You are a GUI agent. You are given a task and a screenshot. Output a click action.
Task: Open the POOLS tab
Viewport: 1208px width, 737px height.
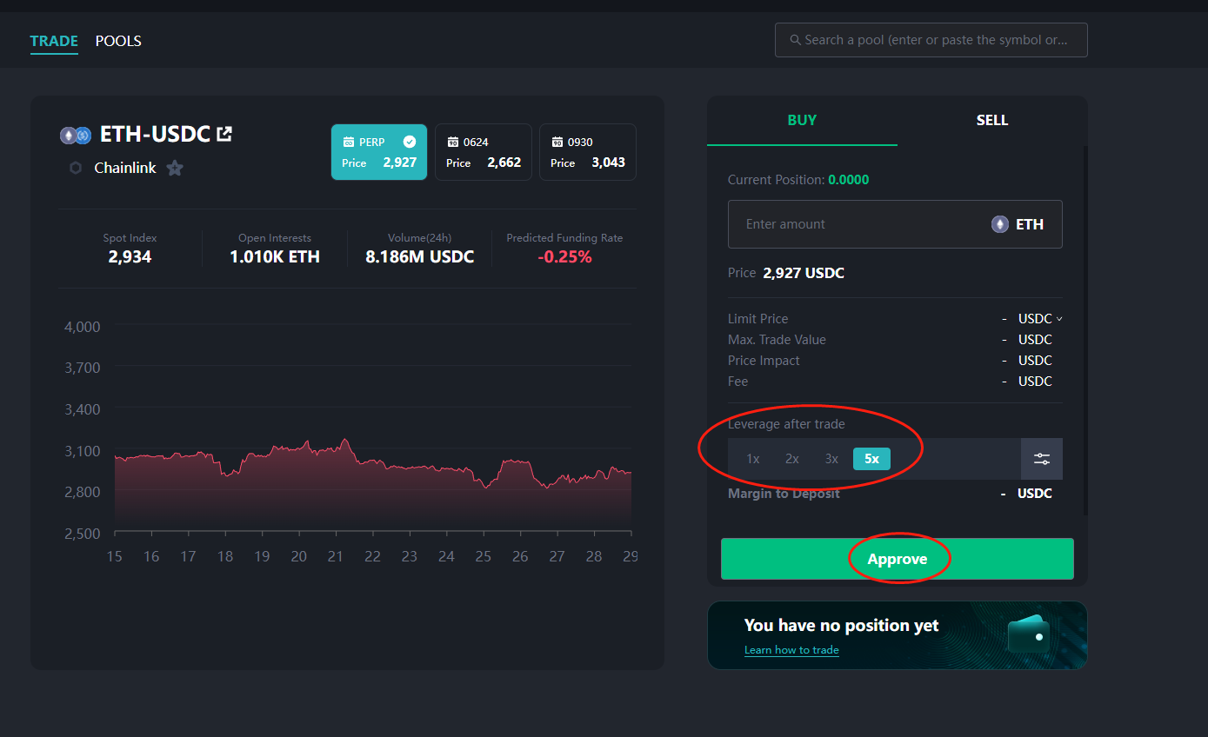pos(118,41)
